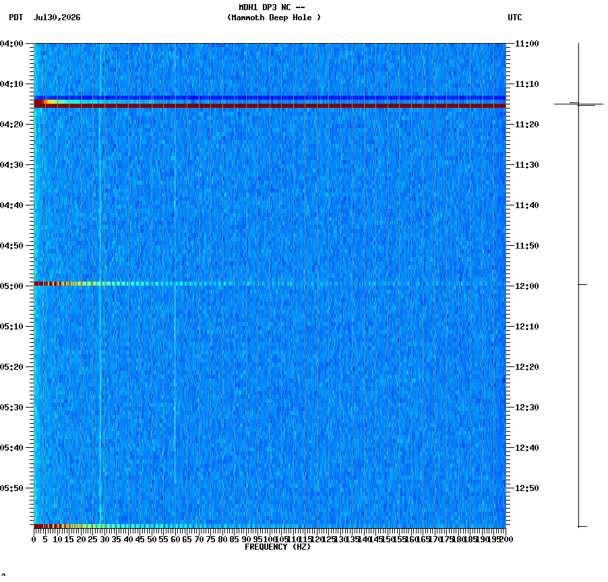Click the date 'Jul30,2026'

[57, 18]
